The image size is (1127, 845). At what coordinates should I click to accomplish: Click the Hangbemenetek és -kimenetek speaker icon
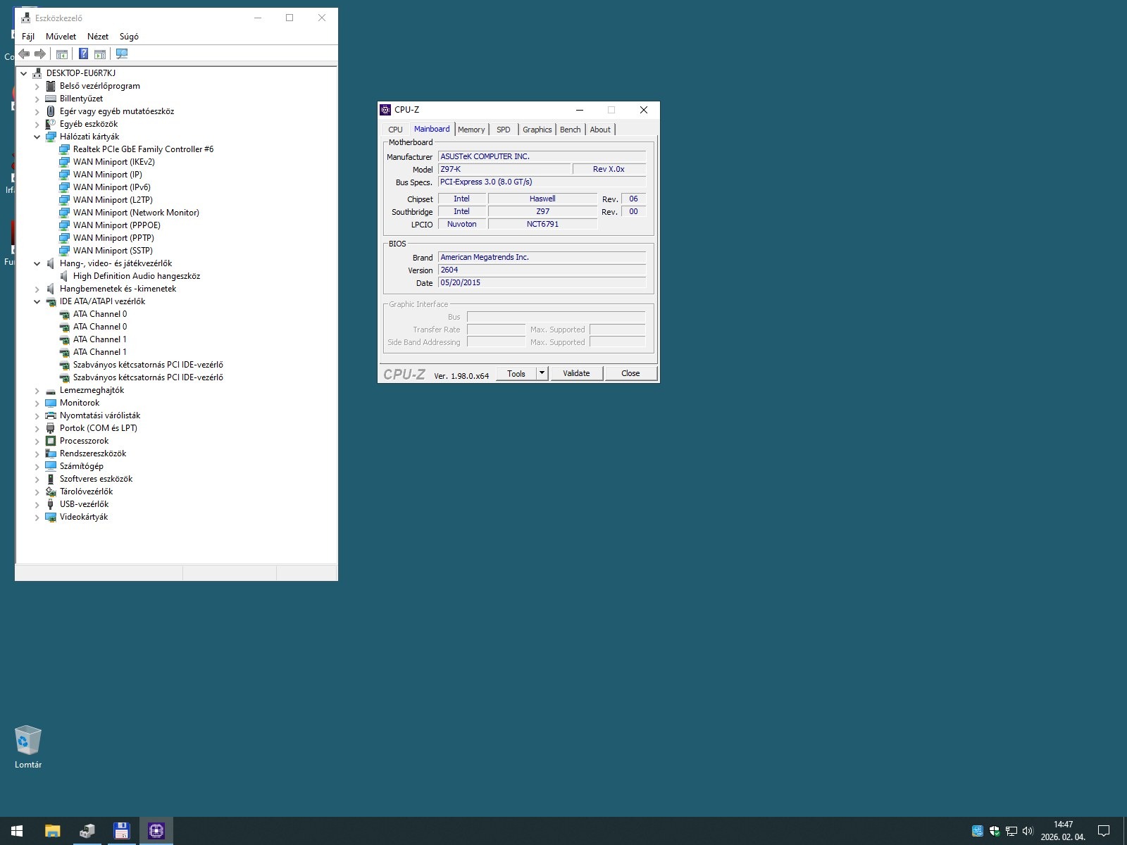point(51,289)
